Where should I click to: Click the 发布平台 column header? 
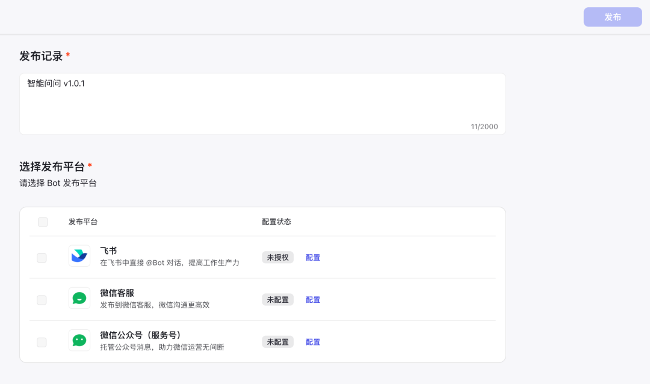point(83,222)
